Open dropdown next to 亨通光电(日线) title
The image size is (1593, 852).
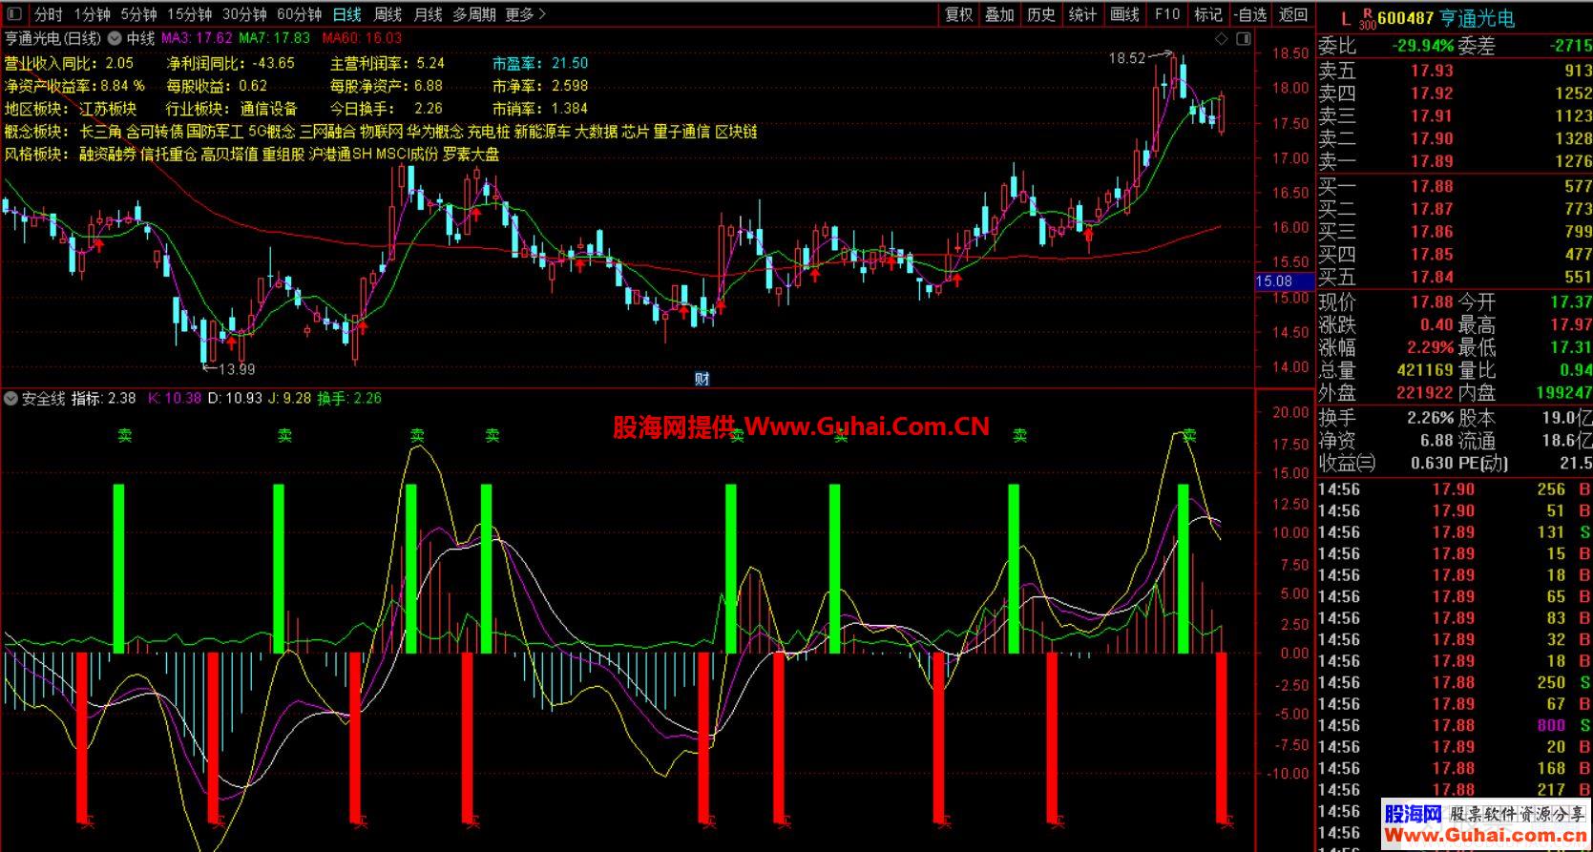coord(114,39)
